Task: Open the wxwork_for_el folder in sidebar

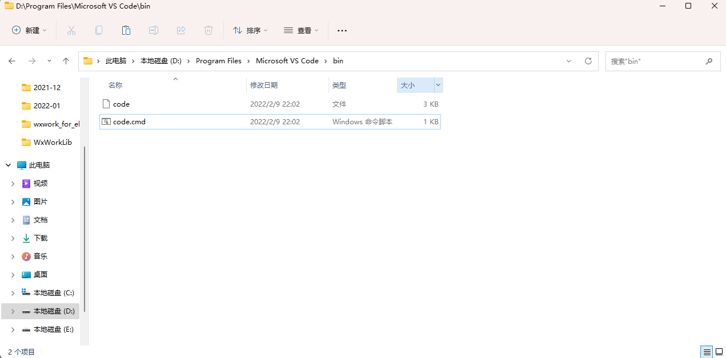Action: click(x=50, y=124)
